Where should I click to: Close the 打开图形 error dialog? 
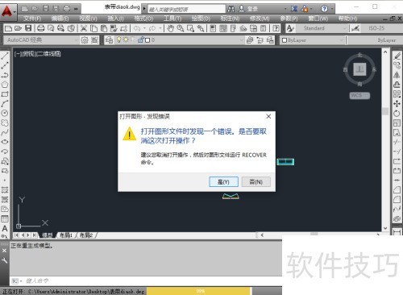268,116
